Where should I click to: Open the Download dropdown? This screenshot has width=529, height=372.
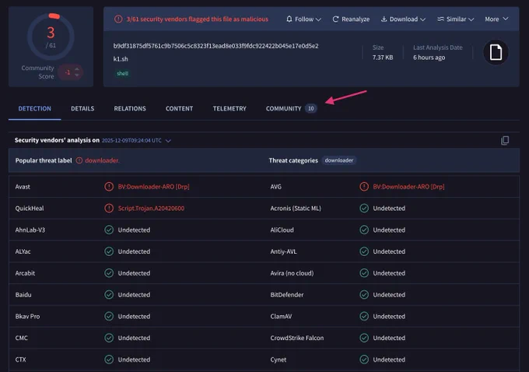(403, 19)
